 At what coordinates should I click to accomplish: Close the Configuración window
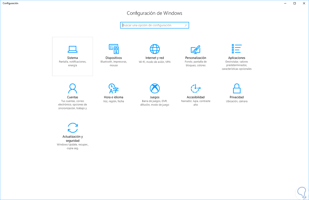(x=304, y=3)
